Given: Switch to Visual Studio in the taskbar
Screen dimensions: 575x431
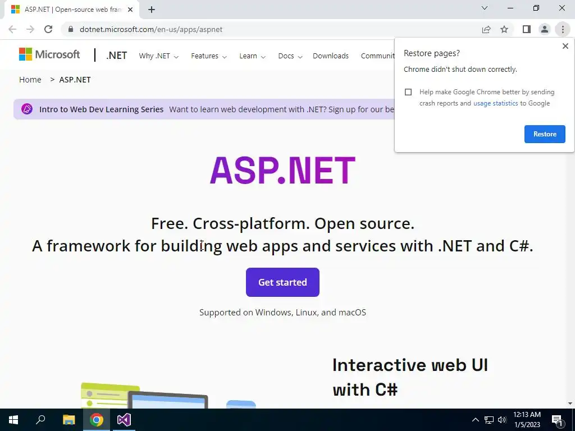Looking at the screenshot, I should (x=124, y=420).
